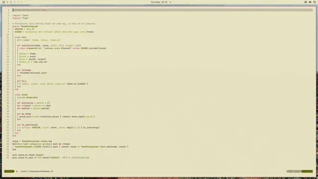318x179 pixels.
Task: Click the raise ArgumentError line
Action: pyautogui.click(x=63, y=48)
